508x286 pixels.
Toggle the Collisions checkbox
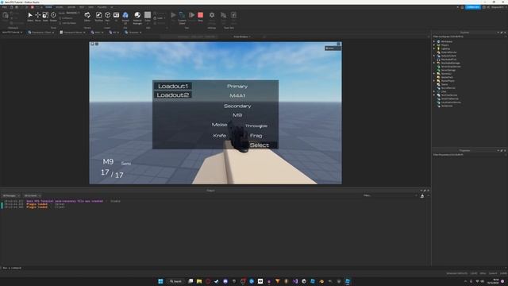pyautogui.click(x=60, y=18)
